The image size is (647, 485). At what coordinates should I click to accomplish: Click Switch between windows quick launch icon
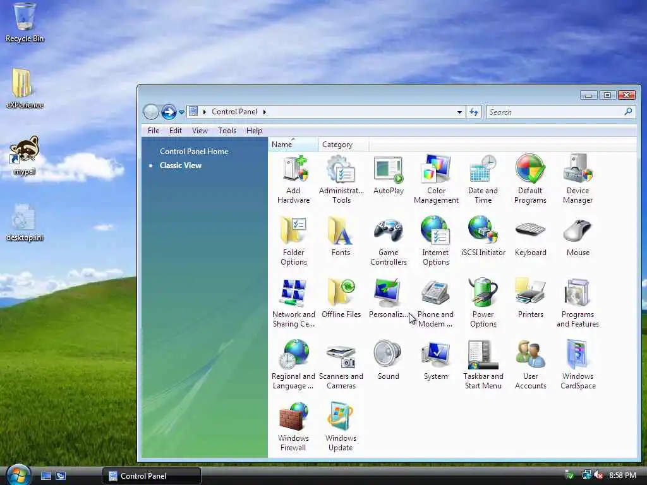pos(61,476)
